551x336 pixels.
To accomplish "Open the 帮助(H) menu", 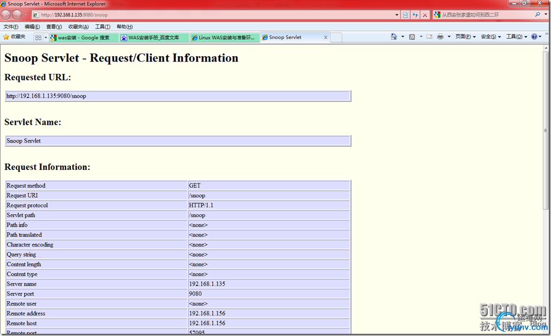I will [124, 27].
